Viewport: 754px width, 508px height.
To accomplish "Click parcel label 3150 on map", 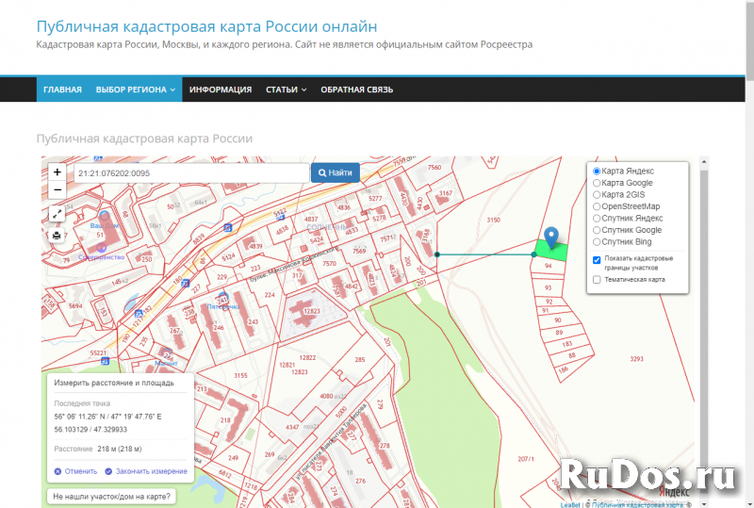I will pos(493,220).
